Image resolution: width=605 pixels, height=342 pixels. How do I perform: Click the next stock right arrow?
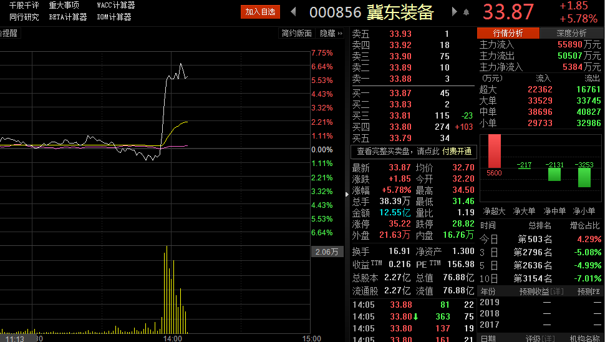coord(454,12)
